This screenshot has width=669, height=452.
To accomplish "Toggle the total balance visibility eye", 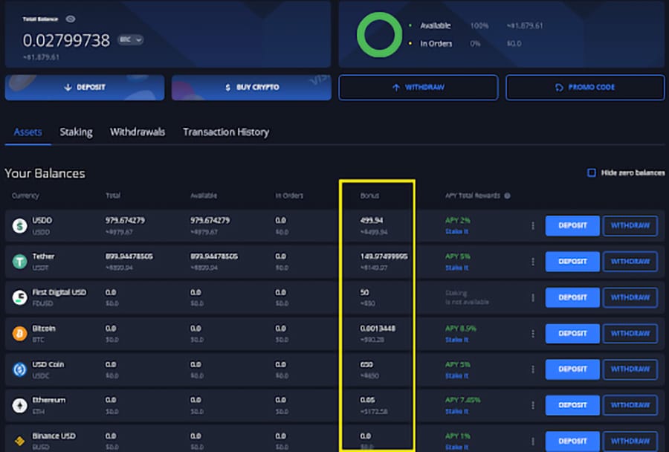I will pyautogui.click(x=71, y=19).
